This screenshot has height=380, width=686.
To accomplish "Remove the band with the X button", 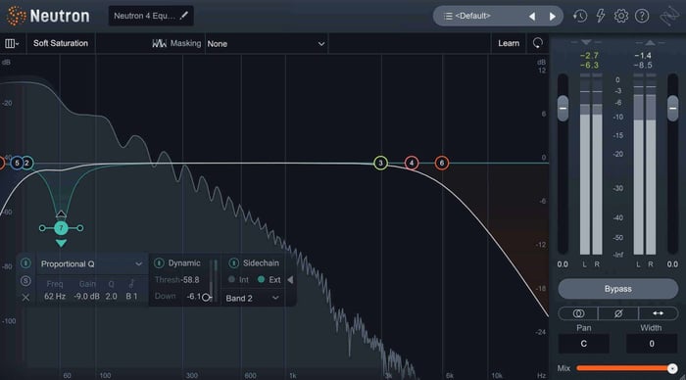I will (25, 298).
